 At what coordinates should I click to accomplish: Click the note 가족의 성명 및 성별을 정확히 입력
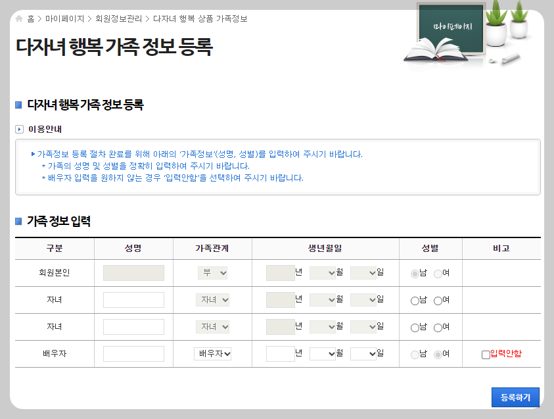click(149, 166)
